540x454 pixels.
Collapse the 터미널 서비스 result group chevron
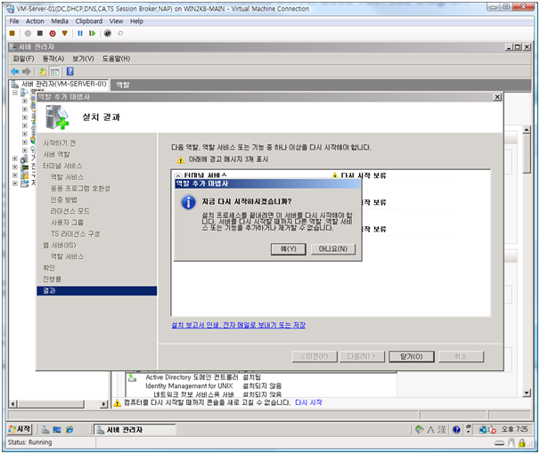[x=177, y=175]
